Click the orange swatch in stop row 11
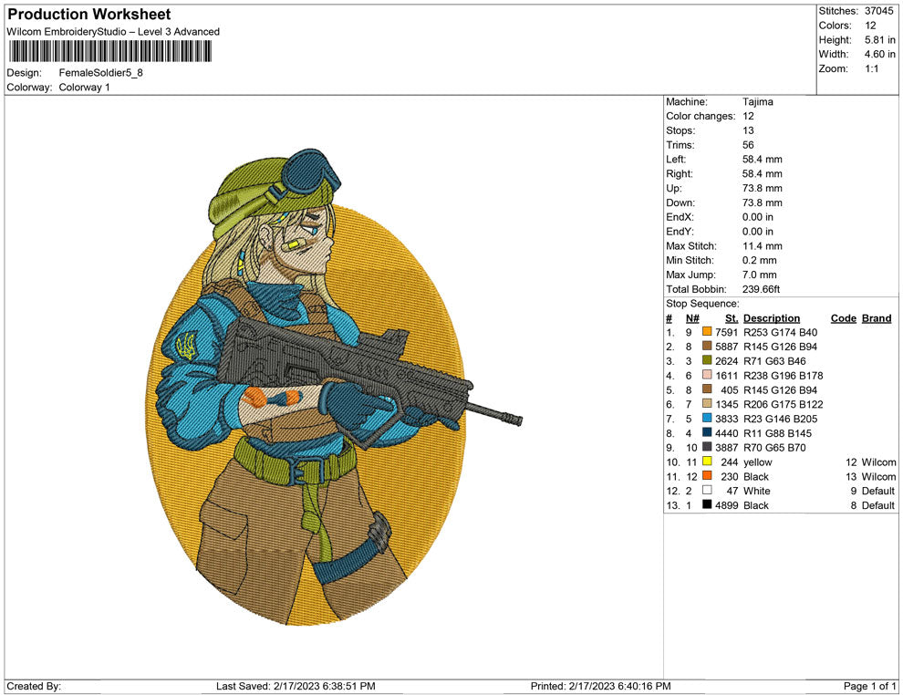 (707, 475)
